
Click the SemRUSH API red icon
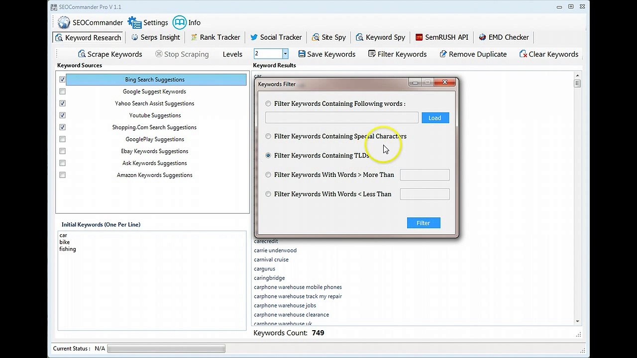(419, 37)
